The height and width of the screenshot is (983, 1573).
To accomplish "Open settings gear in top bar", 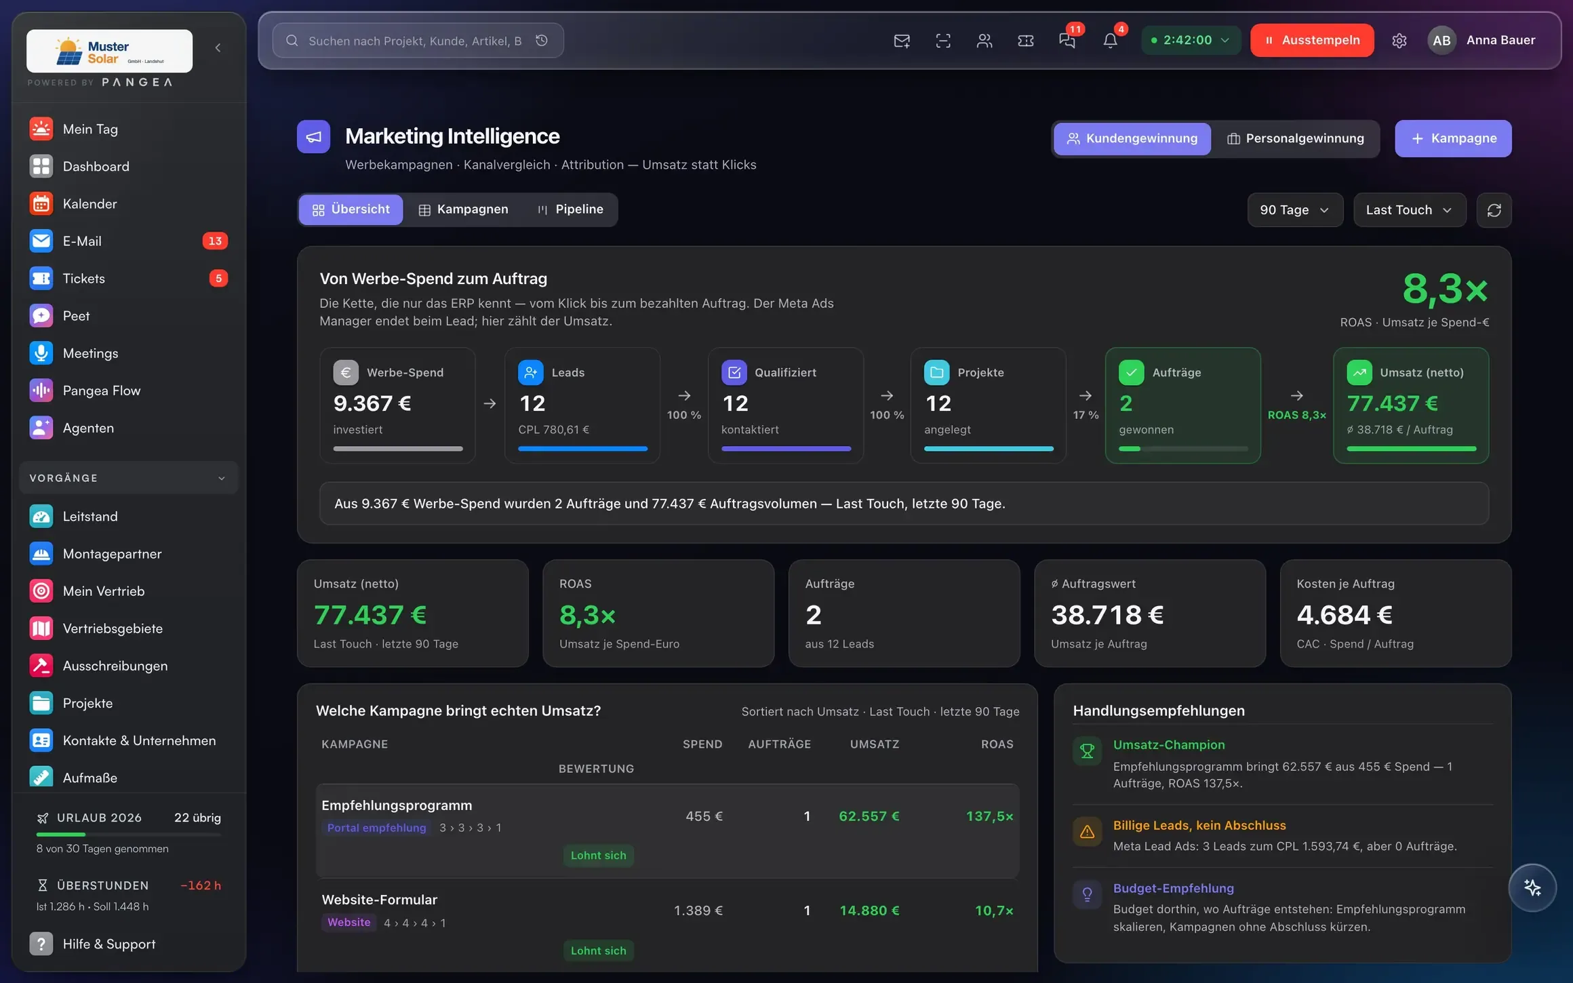I will tap(1399, 41).
